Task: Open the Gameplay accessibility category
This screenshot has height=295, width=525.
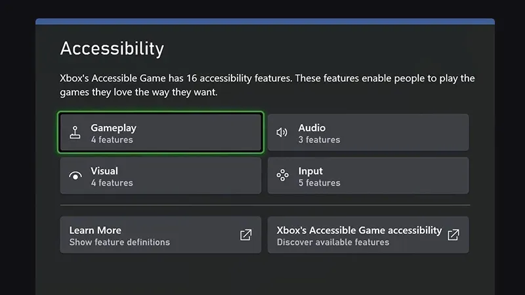Action: pyautogui.click(x=161, y=132)
